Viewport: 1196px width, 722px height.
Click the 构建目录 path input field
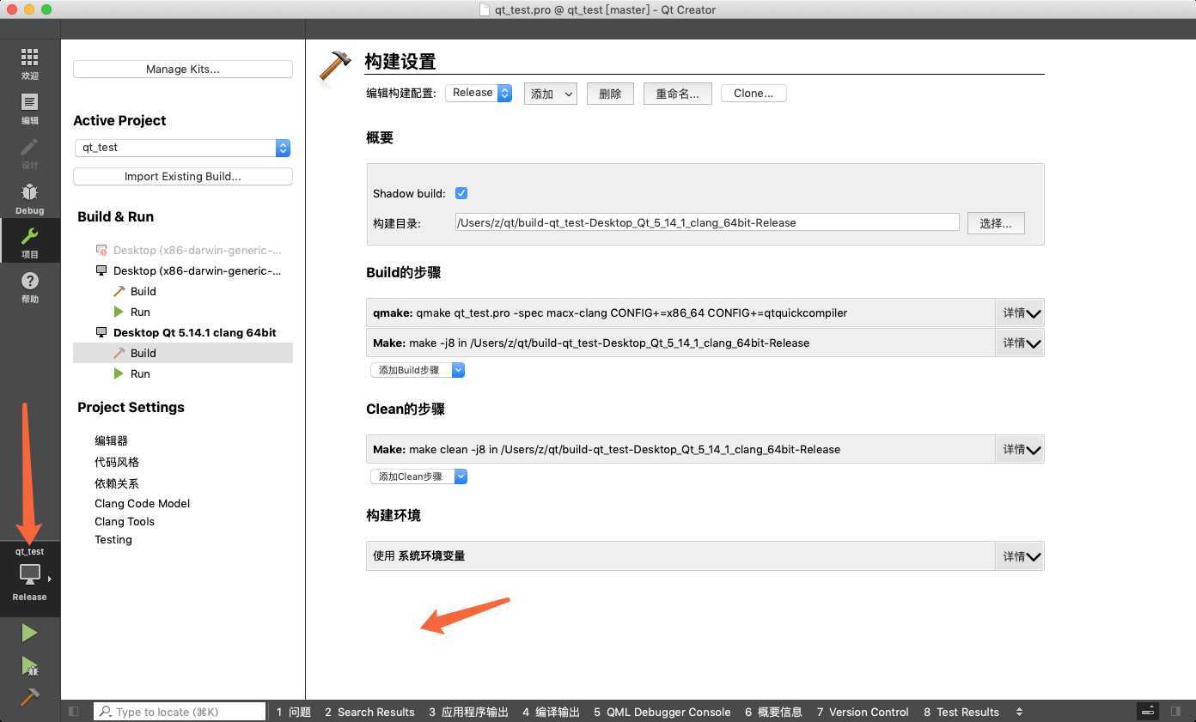click(x=706, y=222)
